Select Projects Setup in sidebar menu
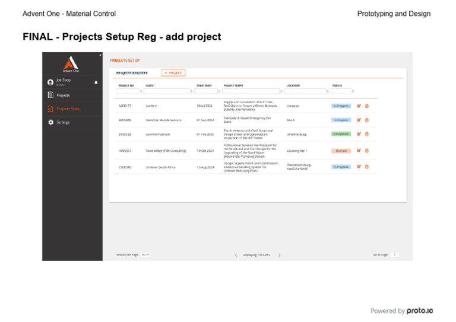The width and height of the screenshot is (456, 322). 68,109
